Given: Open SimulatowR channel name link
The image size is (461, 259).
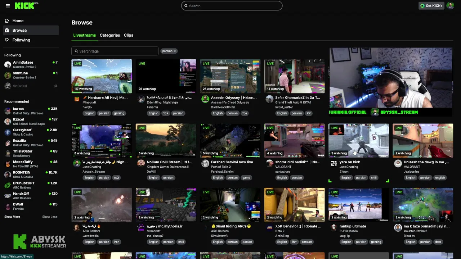Looking at the screenshot, I should (219, 236).
